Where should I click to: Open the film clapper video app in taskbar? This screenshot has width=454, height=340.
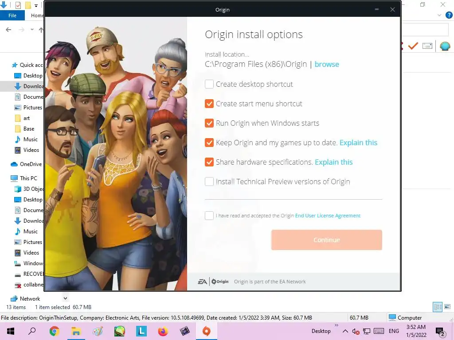tap(185, 331)
